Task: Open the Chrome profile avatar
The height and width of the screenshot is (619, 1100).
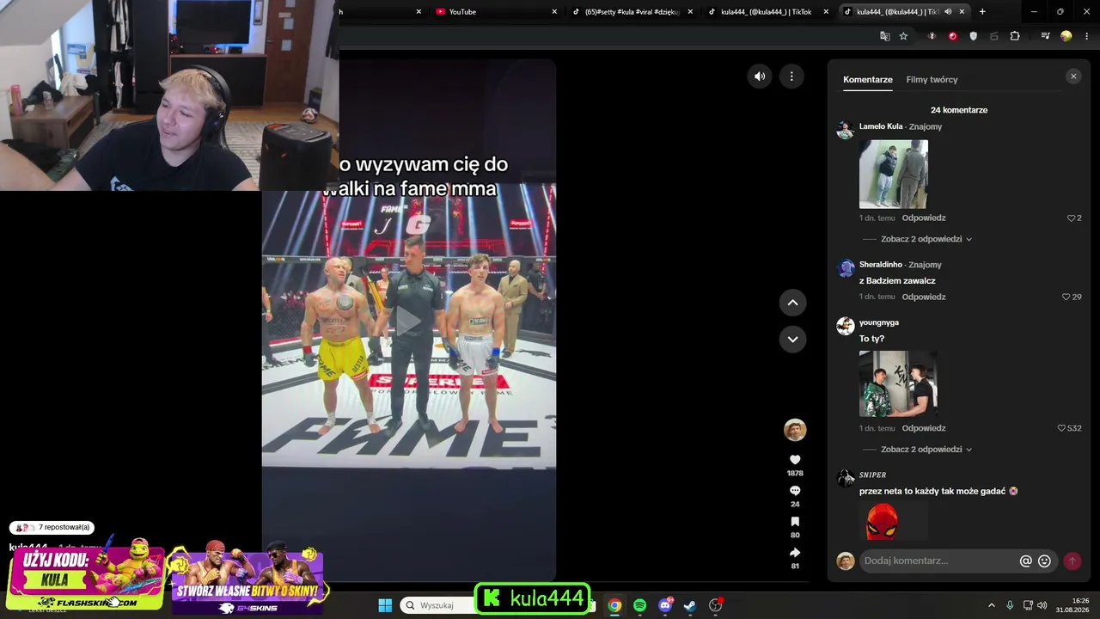Action: [x=1066, y=36]
